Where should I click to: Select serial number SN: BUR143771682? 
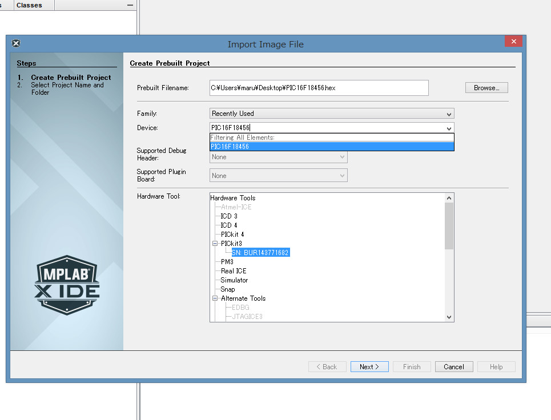260,253
